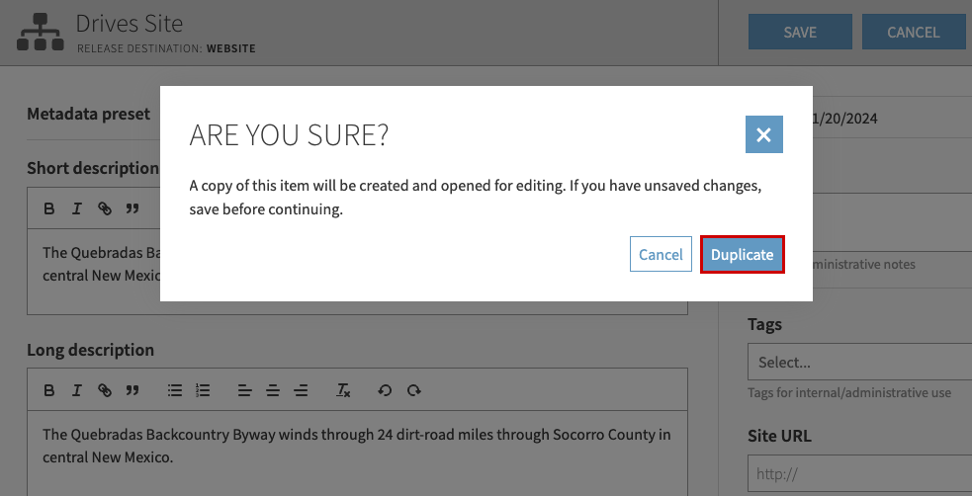972x496 pixels.
Task: Center align text in Long description
Action: coord(273,390)
